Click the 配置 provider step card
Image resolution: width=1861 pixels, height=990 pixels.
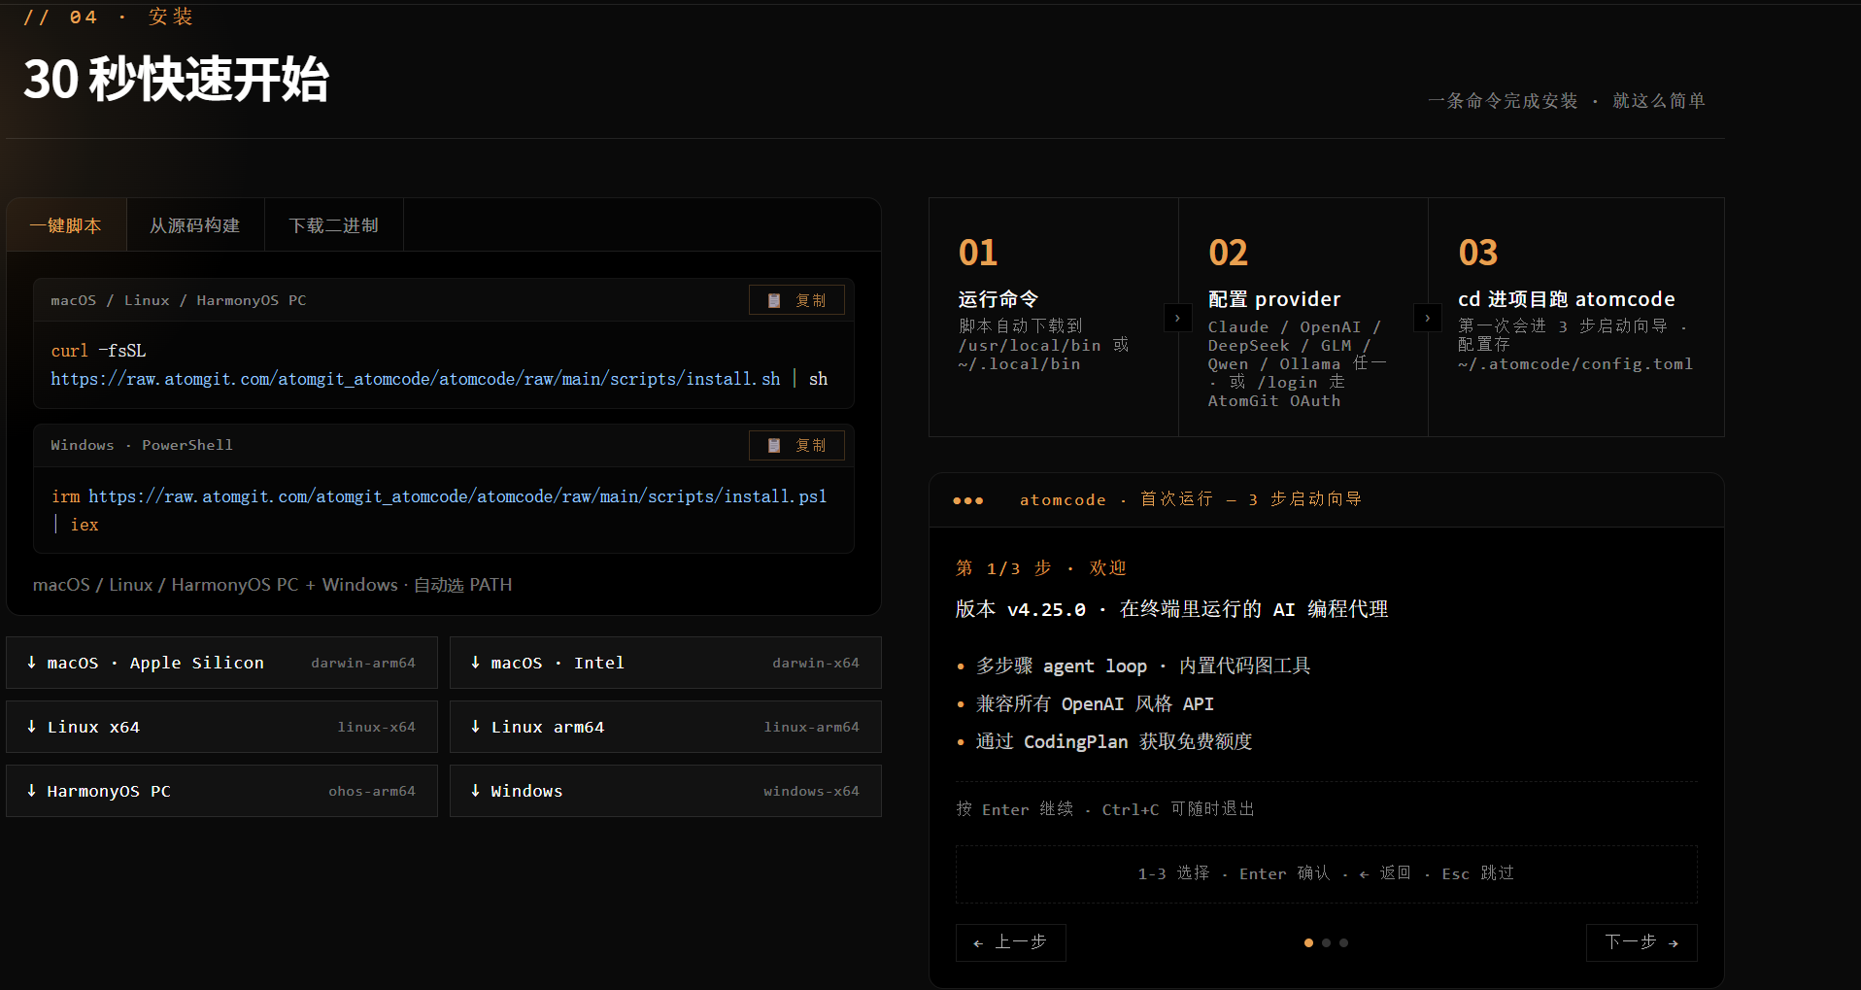[1303, 318]
